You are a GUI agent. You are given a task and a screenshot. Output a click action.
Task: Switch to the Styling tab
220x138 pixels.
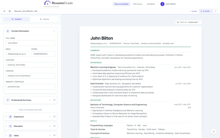point(44,19)
